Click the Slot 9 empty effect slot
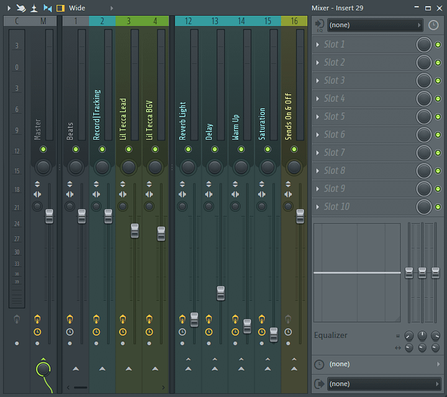This screenshot has height=397, width=447. 364,189
